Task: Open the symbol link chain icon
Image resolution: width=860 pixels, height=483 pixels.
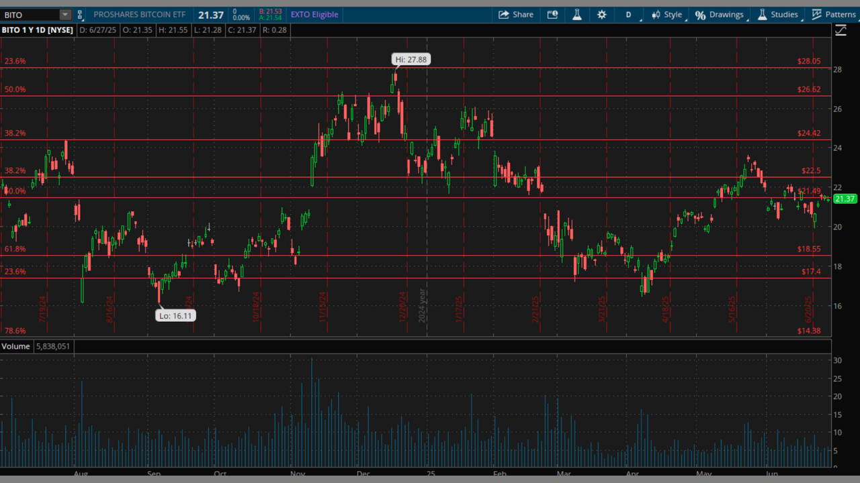Action: [x=80, y=15]
